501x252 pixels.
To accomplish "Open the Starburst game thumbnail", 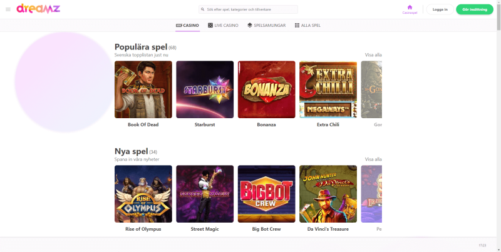I will click(x=205, y=89).
